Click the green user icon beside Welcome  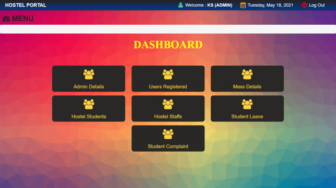point(181,5)
